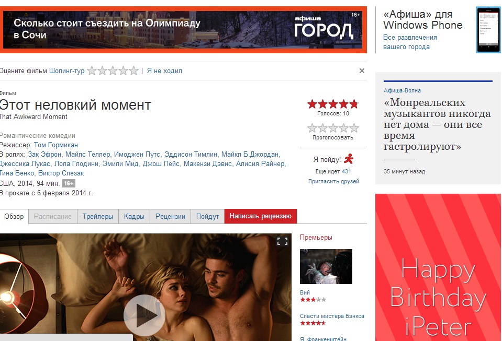Select the Пойдут tab
The height and width of the screenshot is (341, 502).
(207, 217)
